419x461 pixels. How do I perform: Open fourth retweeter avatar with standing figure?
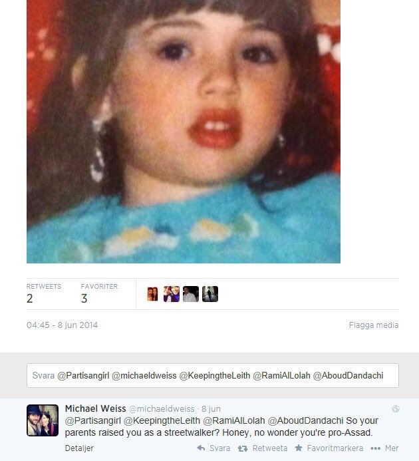pyautogui.click(x=210, y=294)
